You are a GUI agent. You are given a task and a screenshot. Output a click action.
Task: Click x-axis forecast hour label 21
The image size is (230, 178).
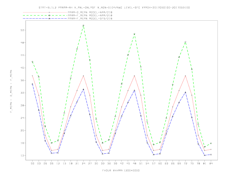77,163
